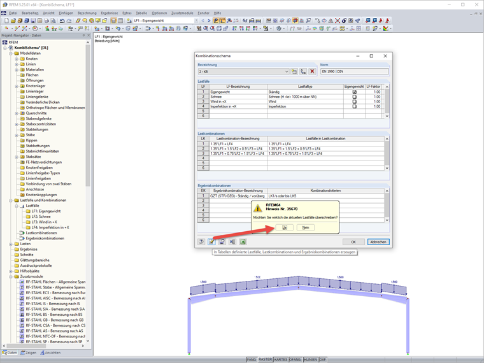This screenshot has width=484, height=363.
Task: Decline overwrite with the Nein button
Action: point(306,227)
